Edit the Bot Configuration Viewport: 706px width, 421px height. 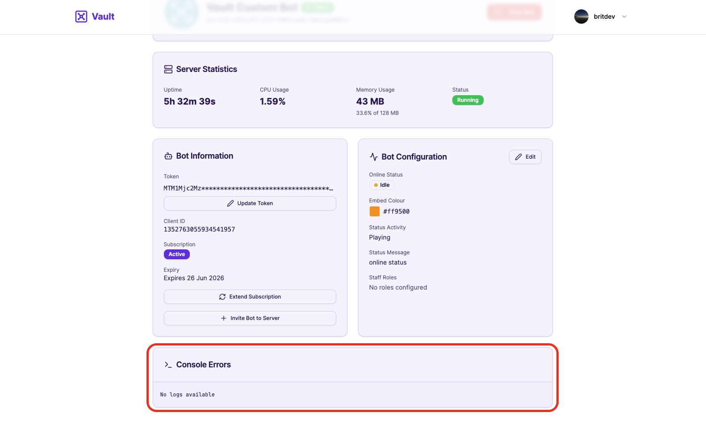point(525,157)
